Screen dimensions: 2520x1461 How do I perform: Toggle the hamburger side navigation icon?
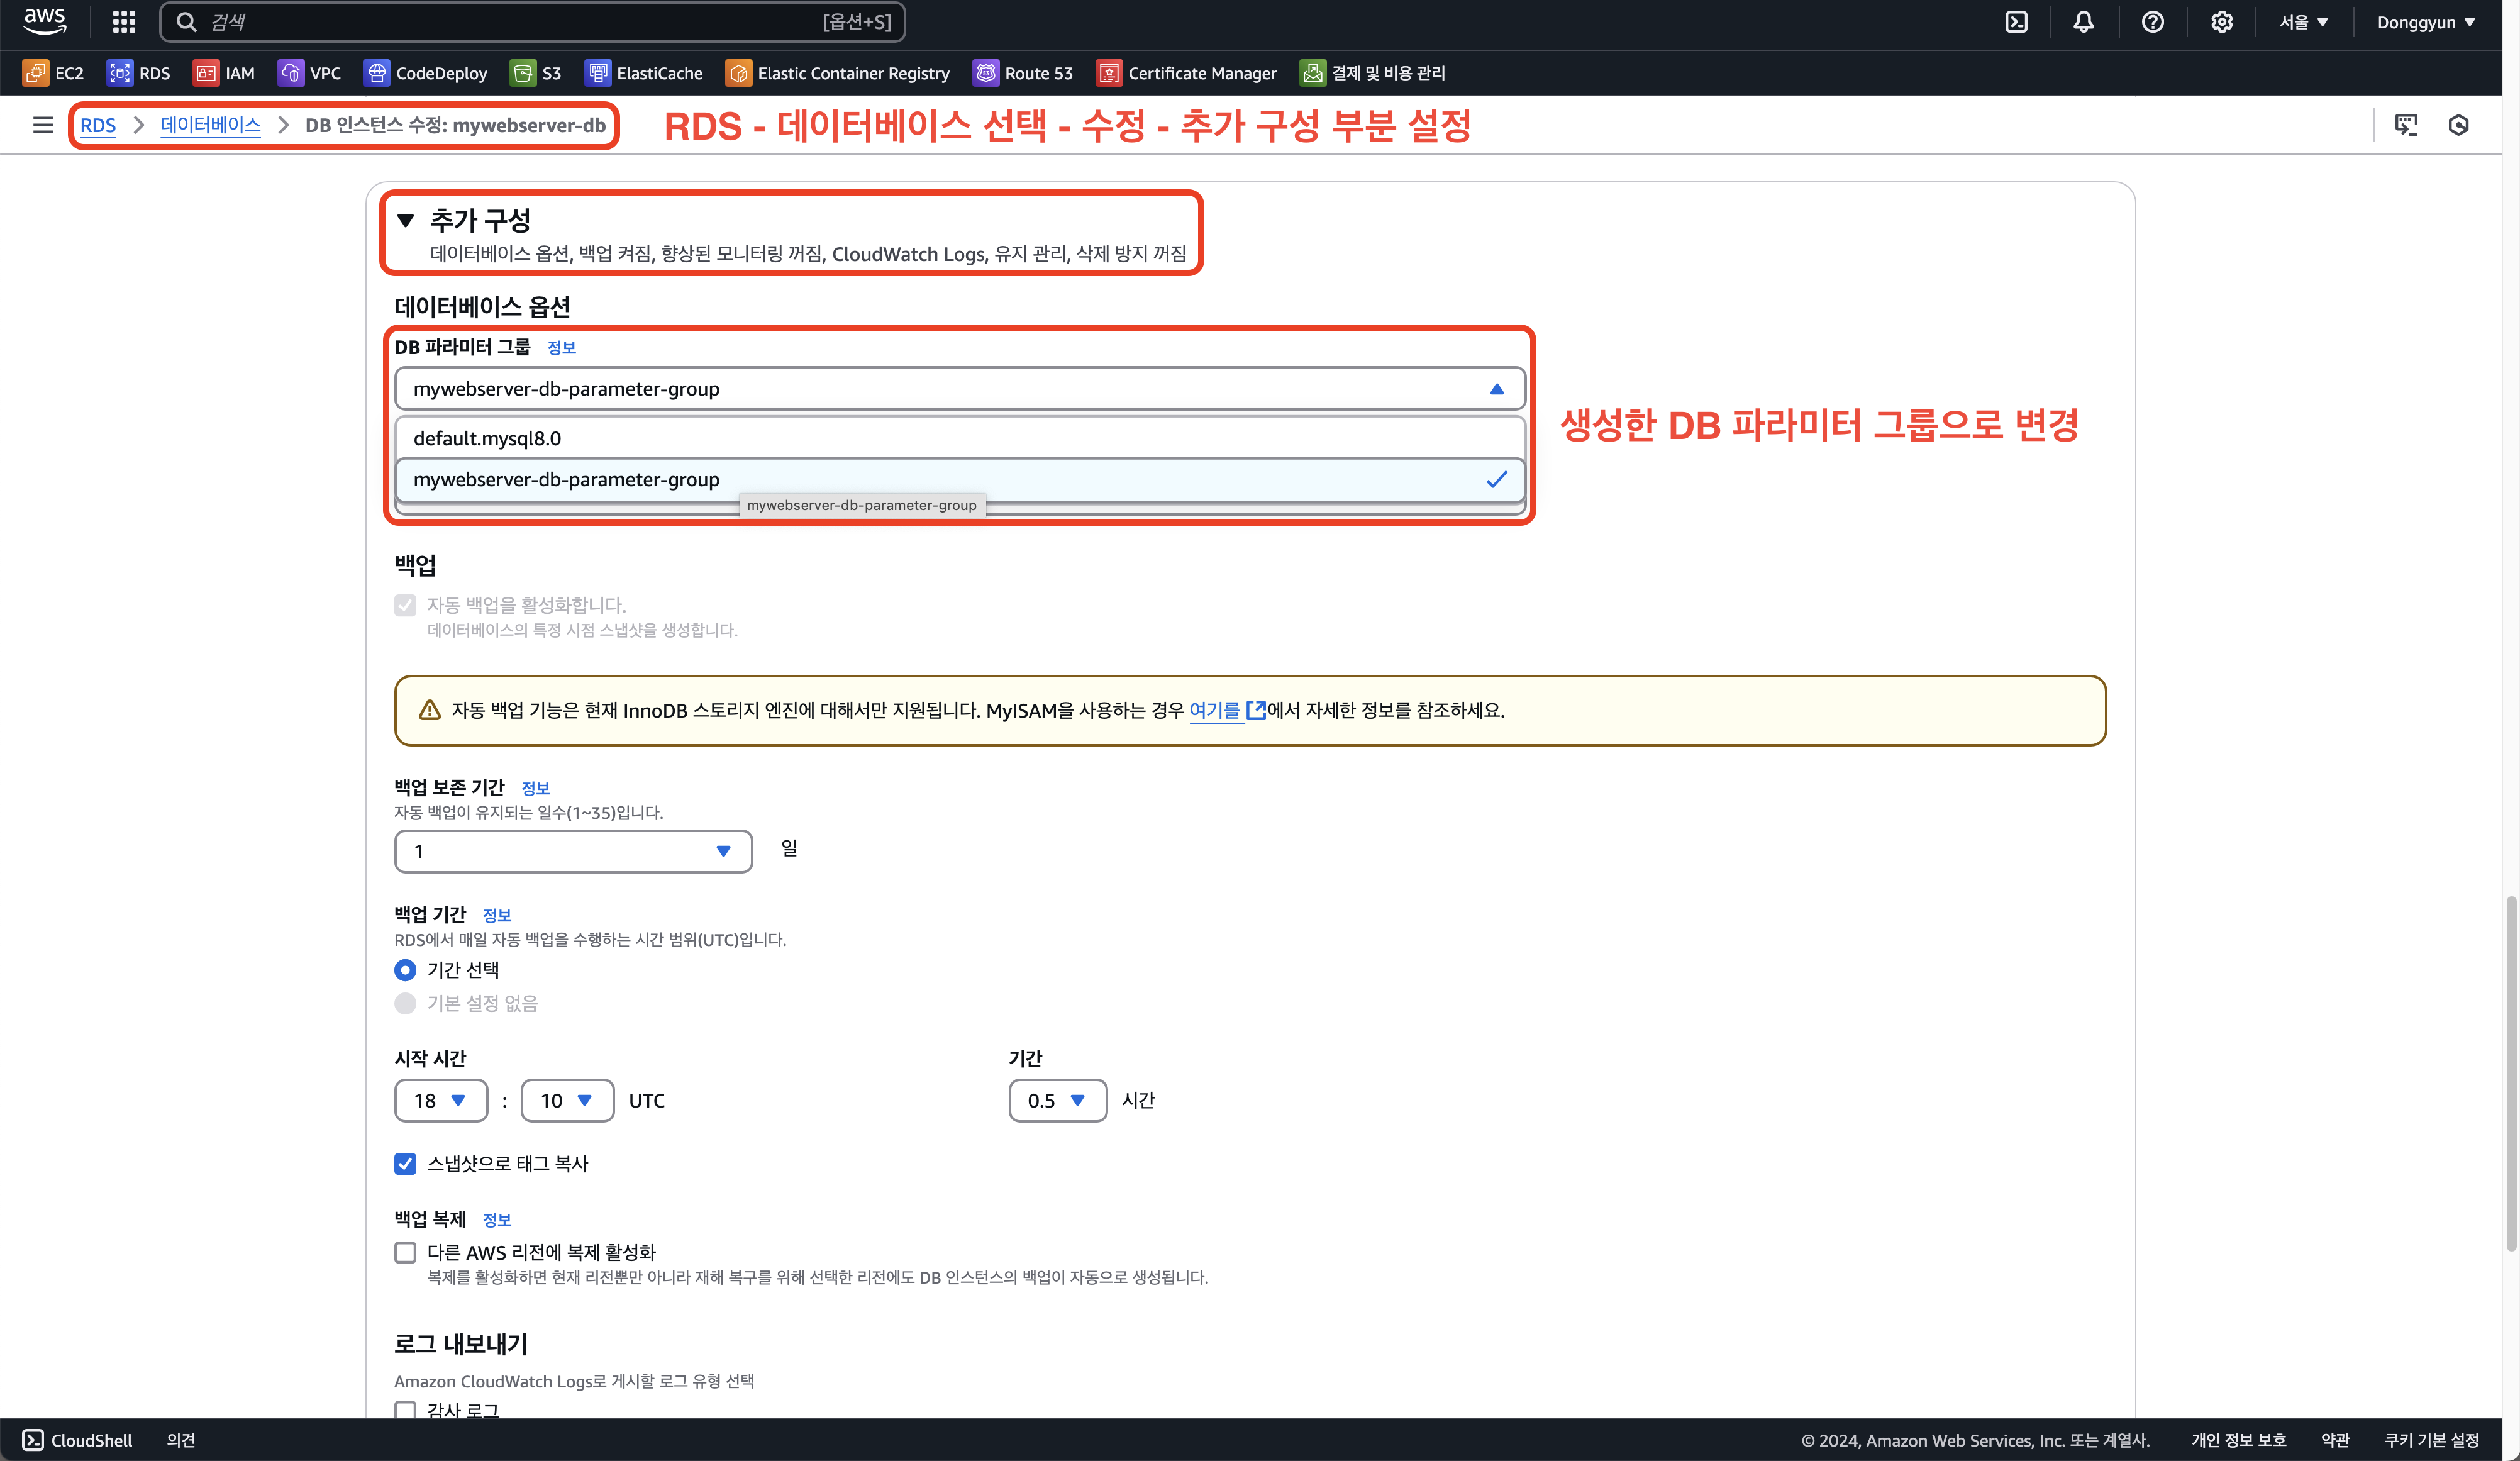[42, 125]
